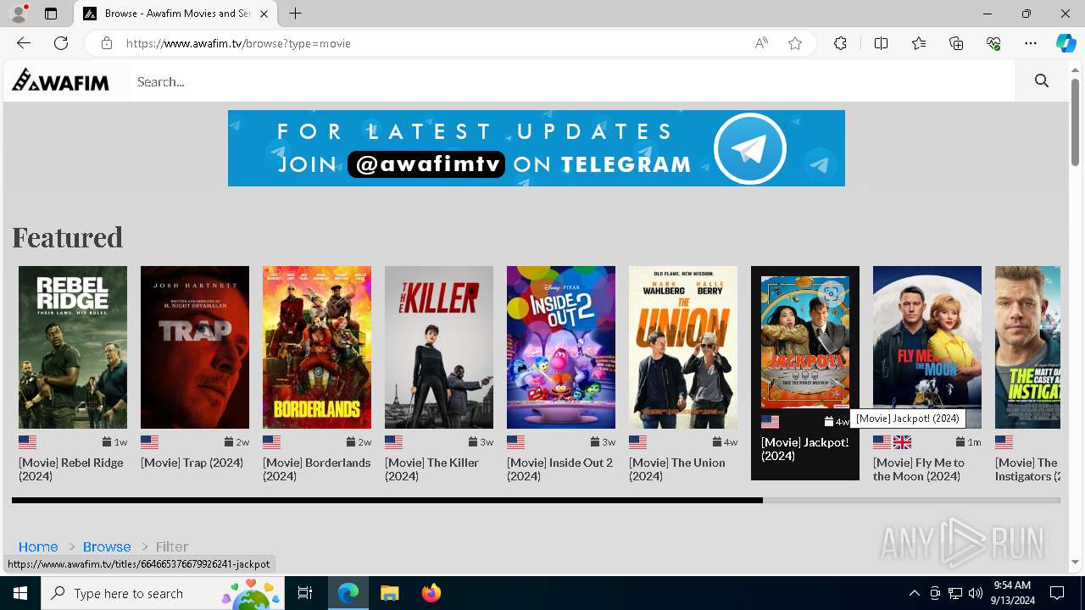This screenshot has width=1085, height=610.
Task: Click the Awafim site logo
Action: tap(60, 80)
